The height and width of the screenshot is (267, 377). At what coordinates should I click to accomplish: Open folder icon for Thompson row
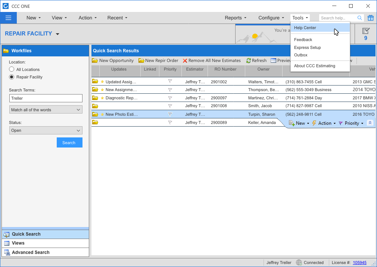point(95,90)
